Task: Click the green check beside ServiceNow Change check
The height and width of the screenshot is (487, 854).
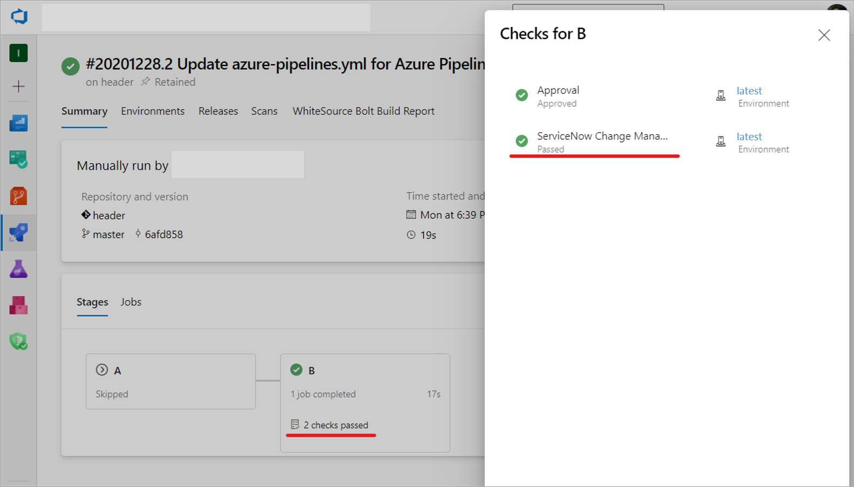Action: click(x=521, y=141)
